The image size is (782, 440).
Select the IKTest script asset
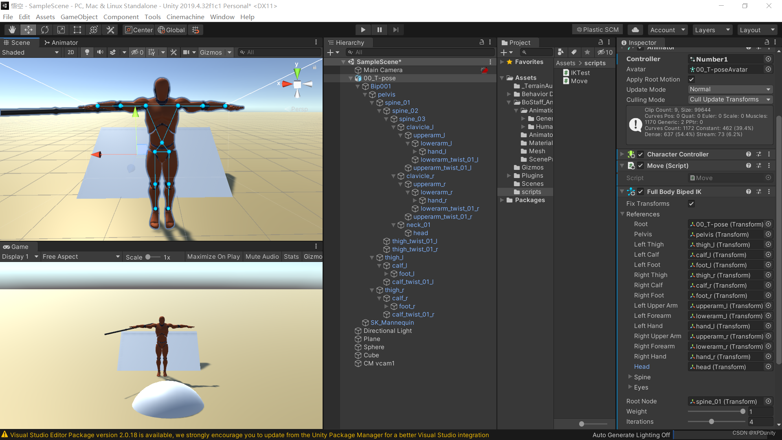[580, 73]
